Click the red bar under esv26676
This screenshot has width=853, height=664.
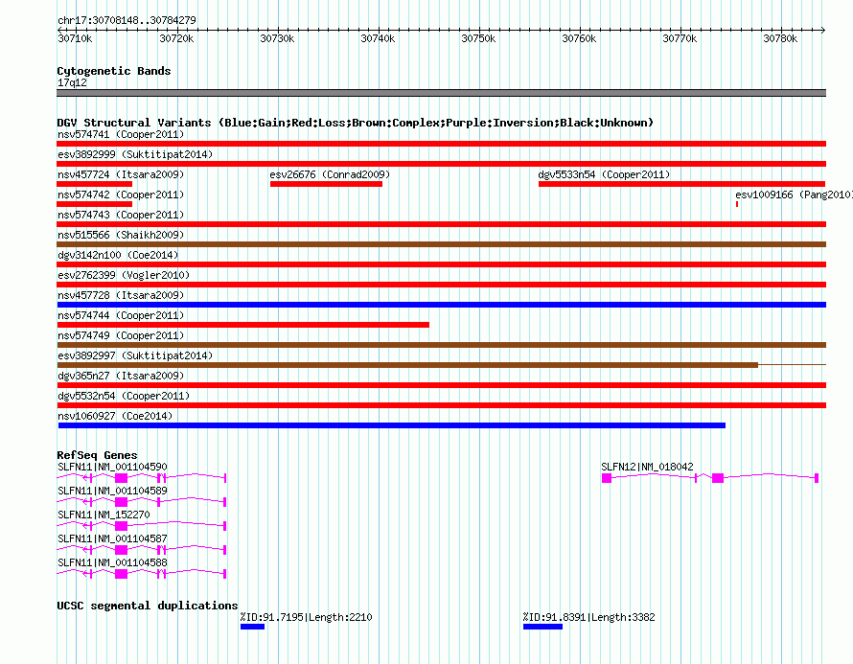327,184
